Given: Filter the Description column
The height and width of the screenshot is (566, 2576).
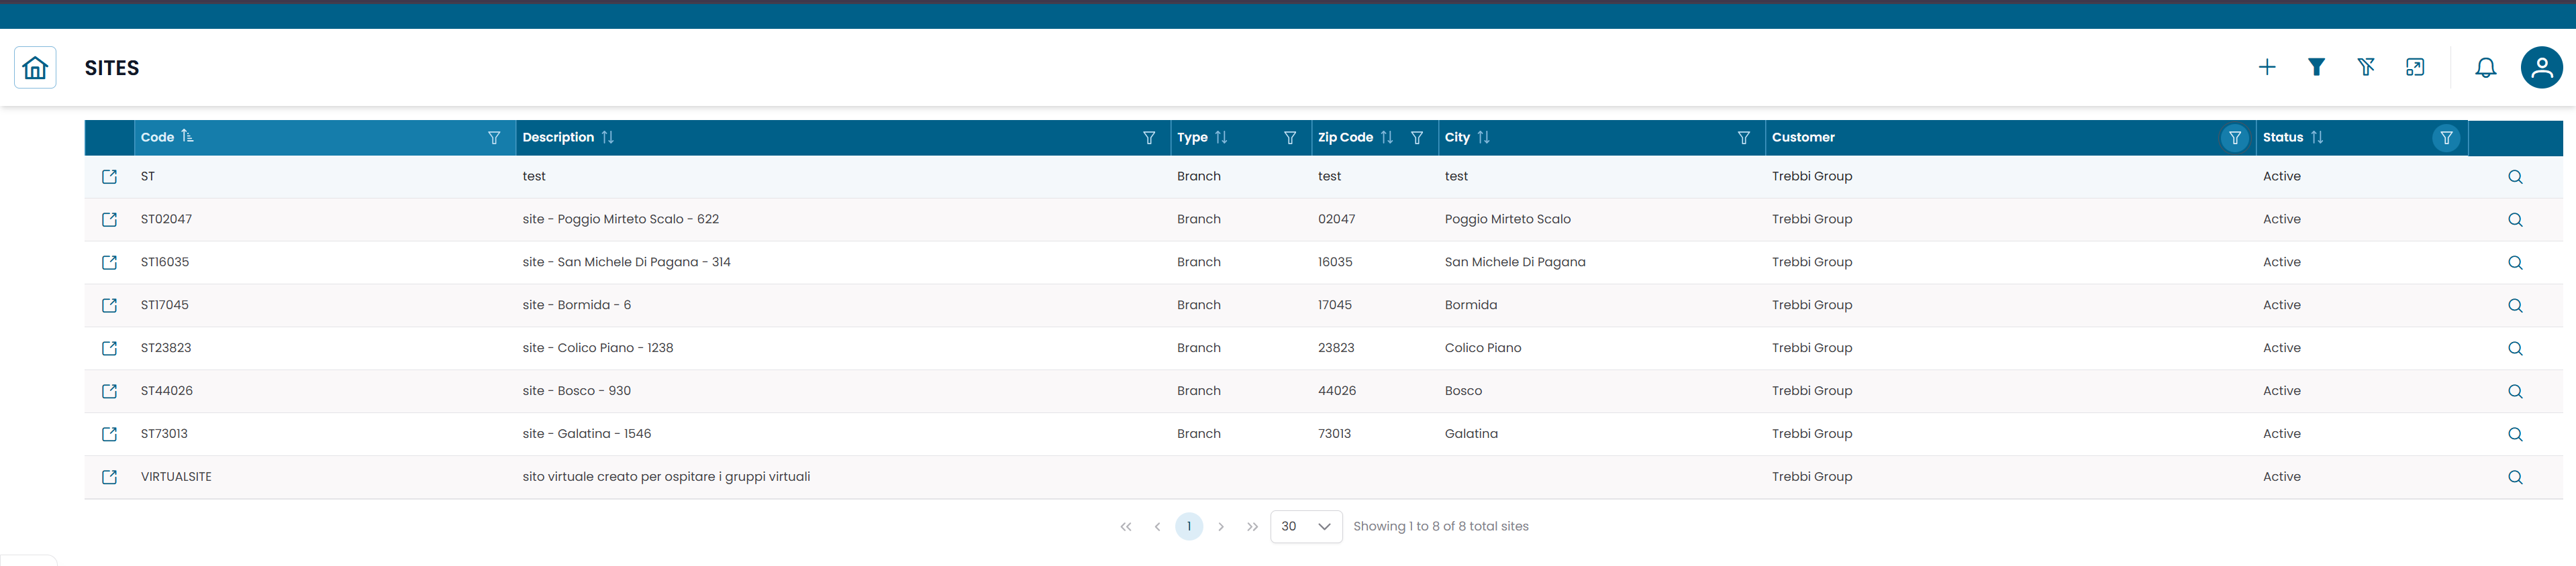Looking at the screenshot, I should point(1149,138).
